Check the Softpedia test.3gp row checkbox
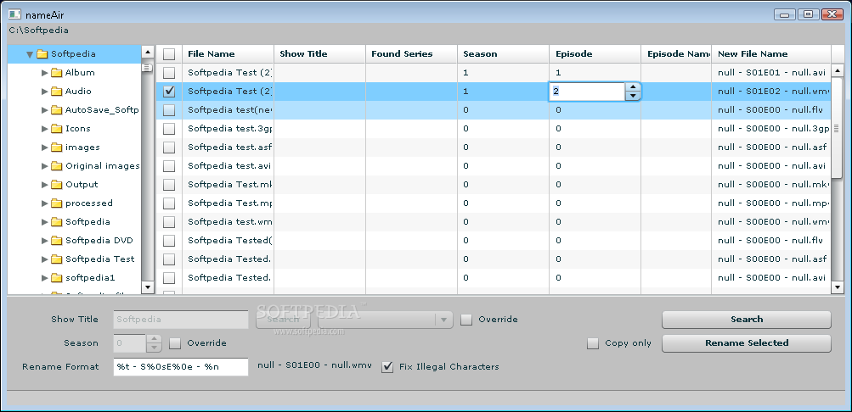 coord(169,129)
